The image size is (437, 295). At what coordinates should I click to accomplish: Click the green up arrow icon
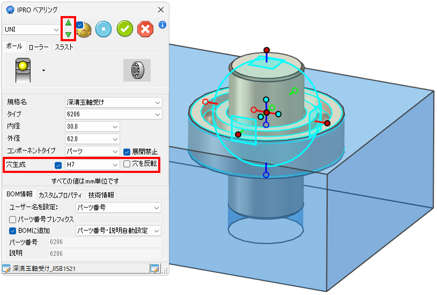[68, 22]
